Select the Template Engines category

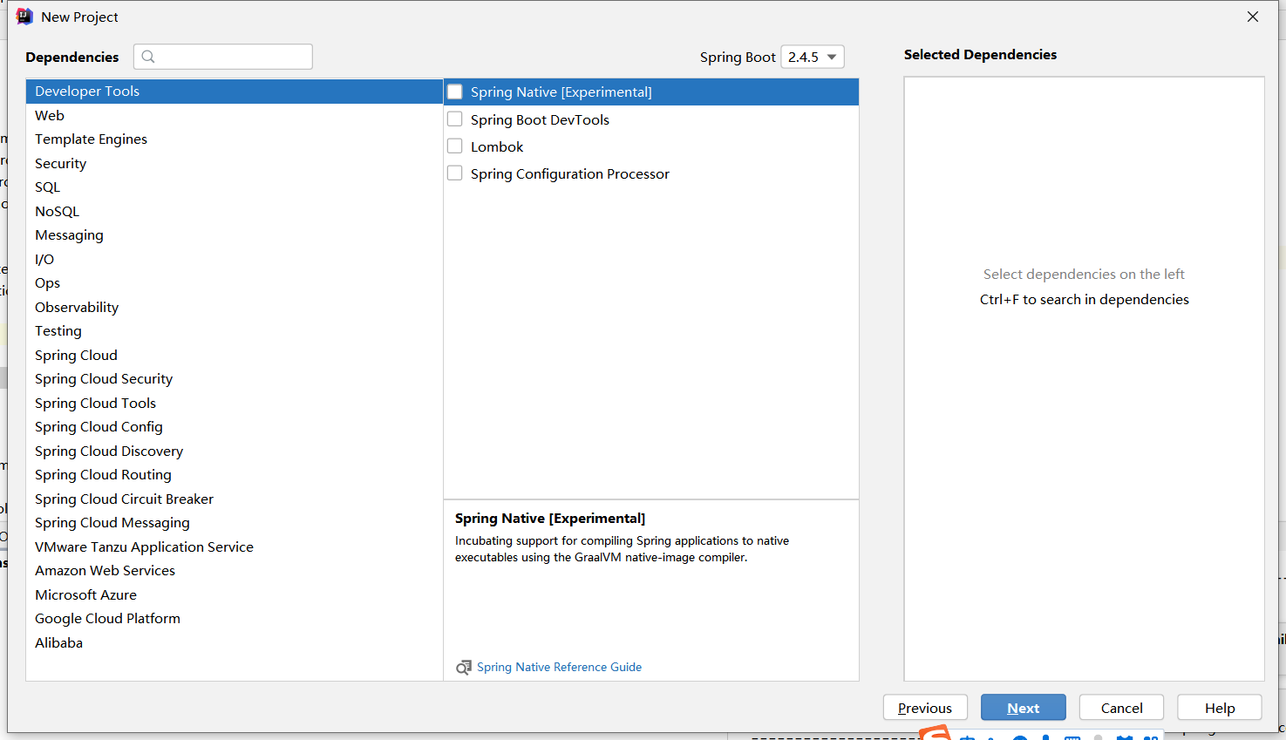click(235, 139)
